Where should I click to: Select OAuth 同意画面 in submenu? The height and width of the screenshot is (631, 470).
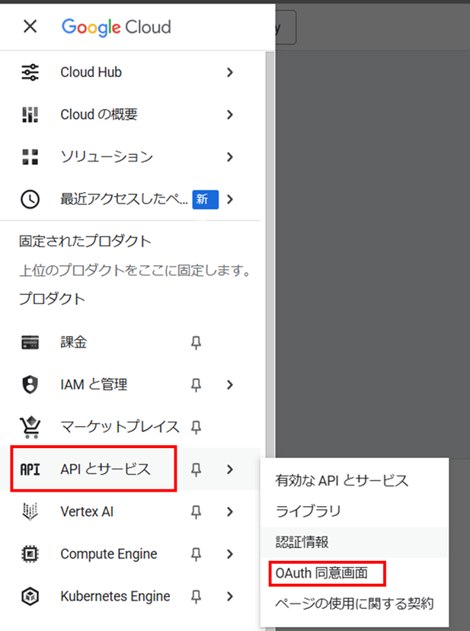click(354, 573)
